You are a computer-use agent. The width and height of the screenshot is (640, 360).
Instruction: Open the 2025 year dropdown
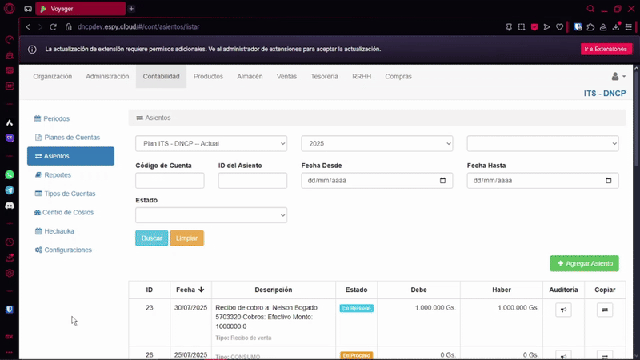tap(377, 143)
